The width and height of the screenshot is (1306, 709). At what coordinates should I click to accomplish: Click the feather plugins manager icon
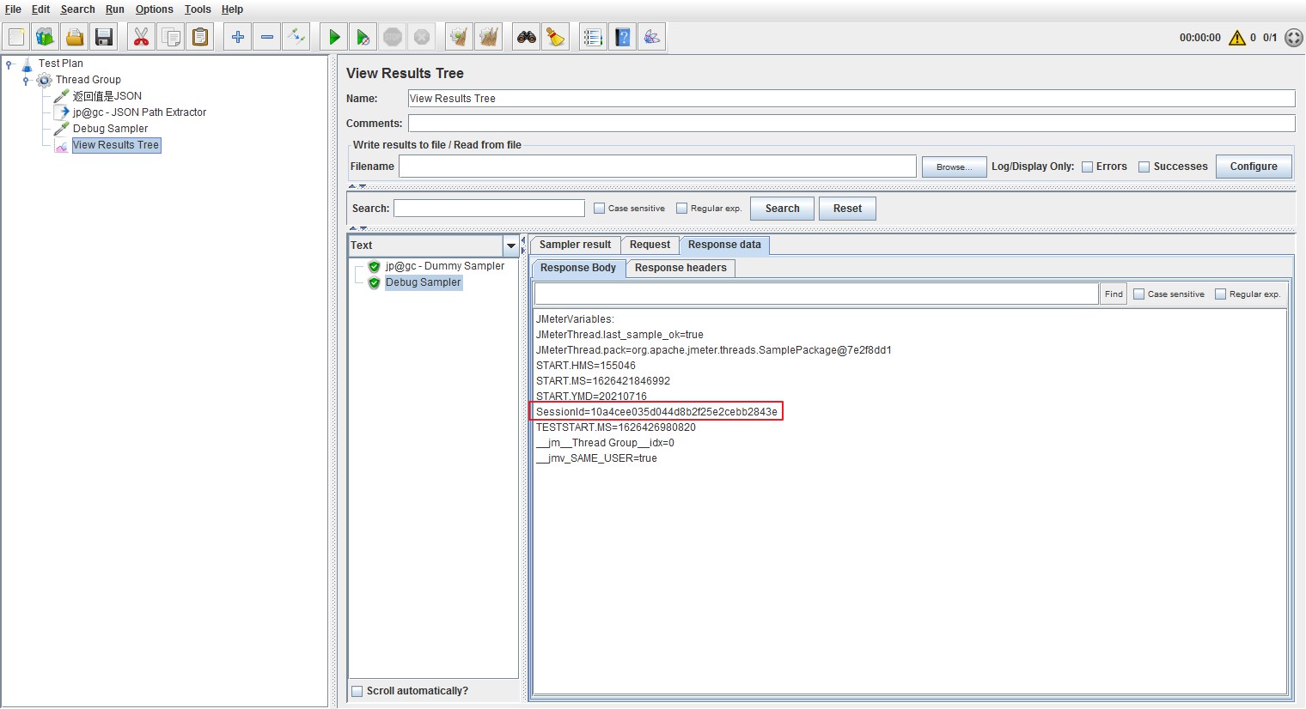click(x=652, y=37)
